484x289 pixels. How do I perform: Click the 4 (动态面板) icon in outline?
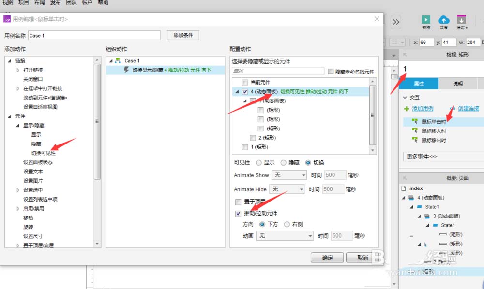point(411,198)
